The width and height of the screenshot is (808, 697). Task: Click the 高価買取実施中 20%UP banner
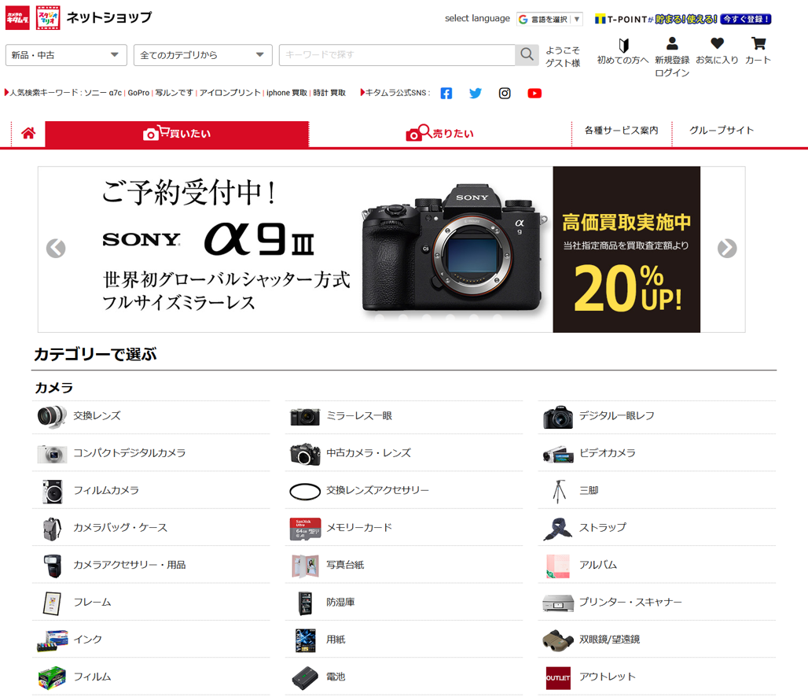pyautogui.click(x=626, y=249)
